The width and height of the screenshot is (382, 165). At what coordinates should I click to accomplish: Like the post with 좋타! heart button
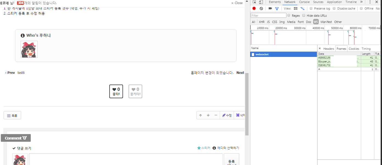[116, 91]
